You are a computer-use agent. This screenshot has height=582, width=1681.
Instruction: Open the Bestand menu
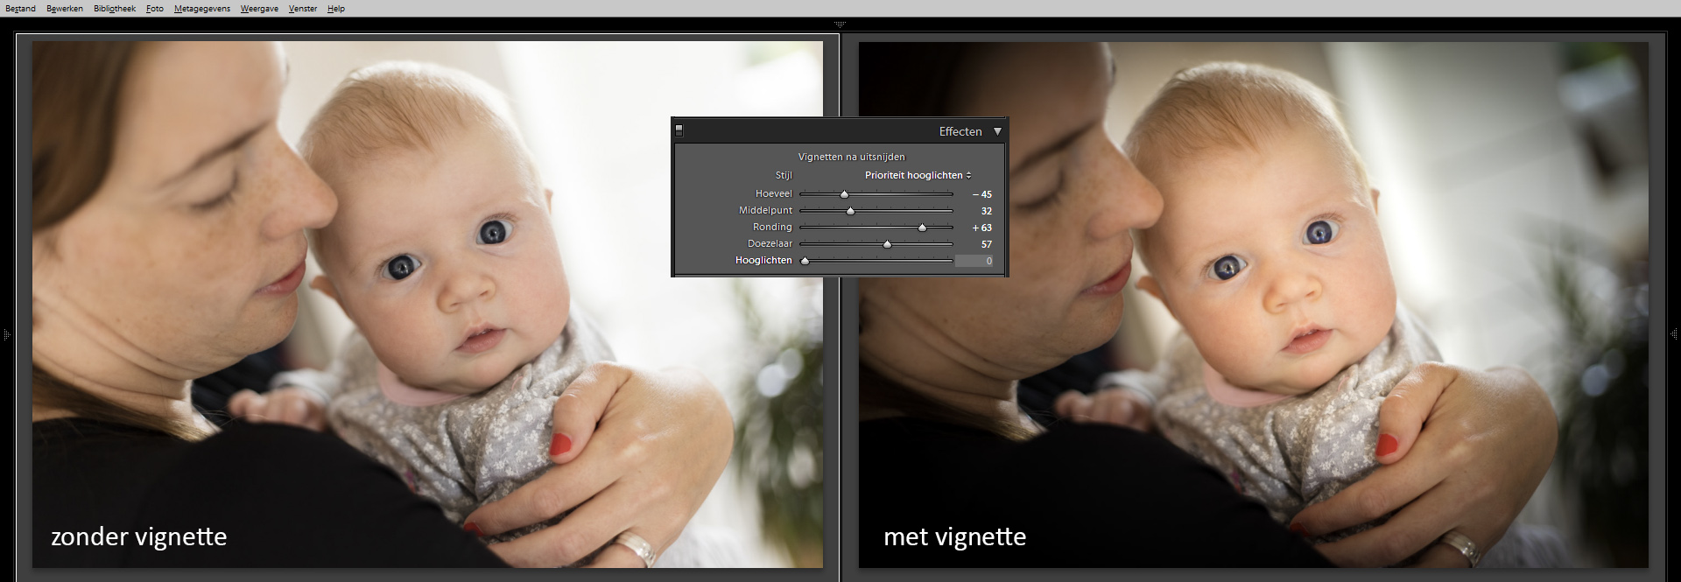(20, 9)
